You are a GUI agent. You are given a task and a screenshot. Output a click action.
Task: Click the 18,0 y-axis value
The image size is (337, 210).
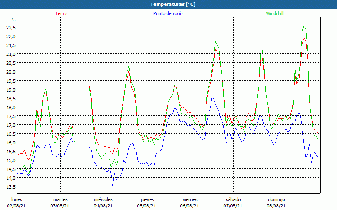point(11,107)
